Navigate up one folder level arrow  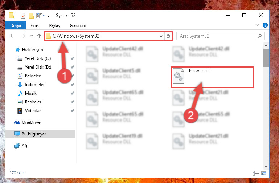[x=39, y=36]
